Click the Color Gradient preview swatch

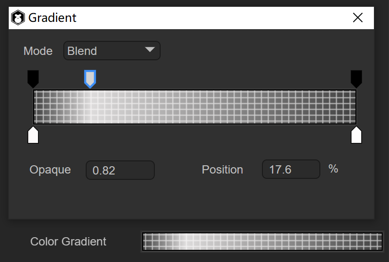[262, 242]
